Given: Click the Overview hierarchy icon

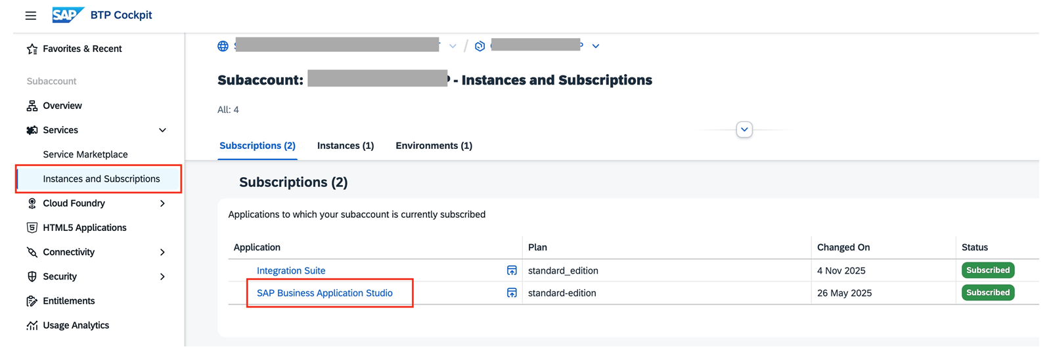Looking at the screenshot, I should [x=32, y=106].
